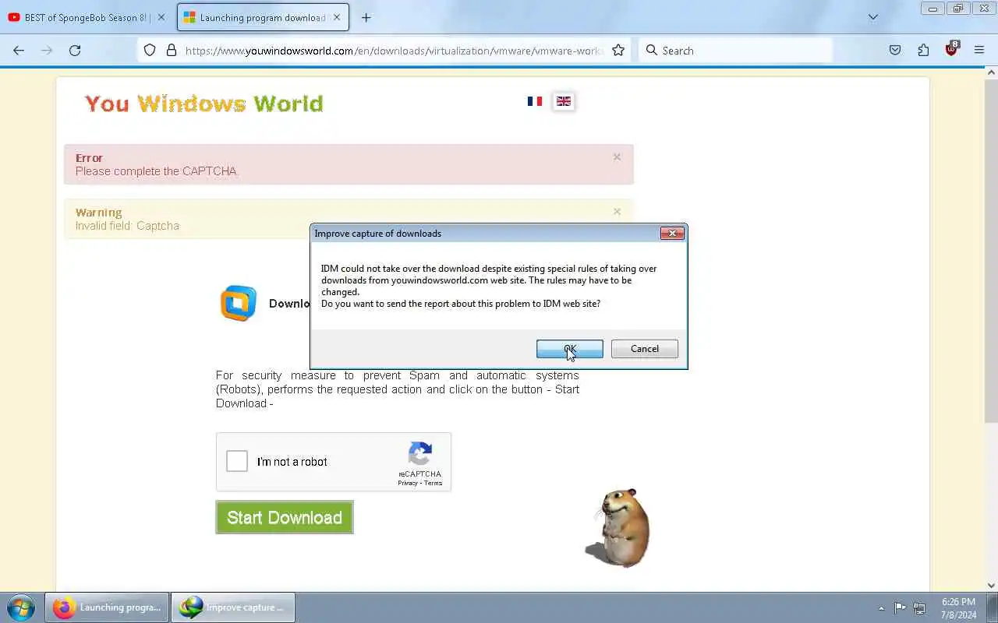998x623 pixels.
Task: Tick the I'm not a robot checkbox
Action: coord(237,461)
